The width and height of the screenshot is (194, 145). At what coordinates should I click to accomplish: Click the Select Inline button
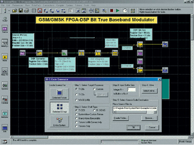click(x=149, y=91)
